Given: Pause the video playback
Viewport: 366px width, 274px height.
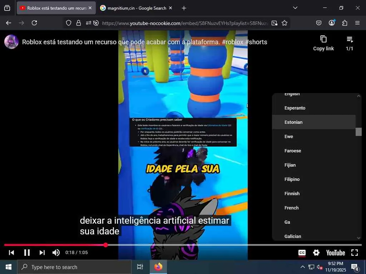Looking at the screenshot, I should click(x=27, y=253).
